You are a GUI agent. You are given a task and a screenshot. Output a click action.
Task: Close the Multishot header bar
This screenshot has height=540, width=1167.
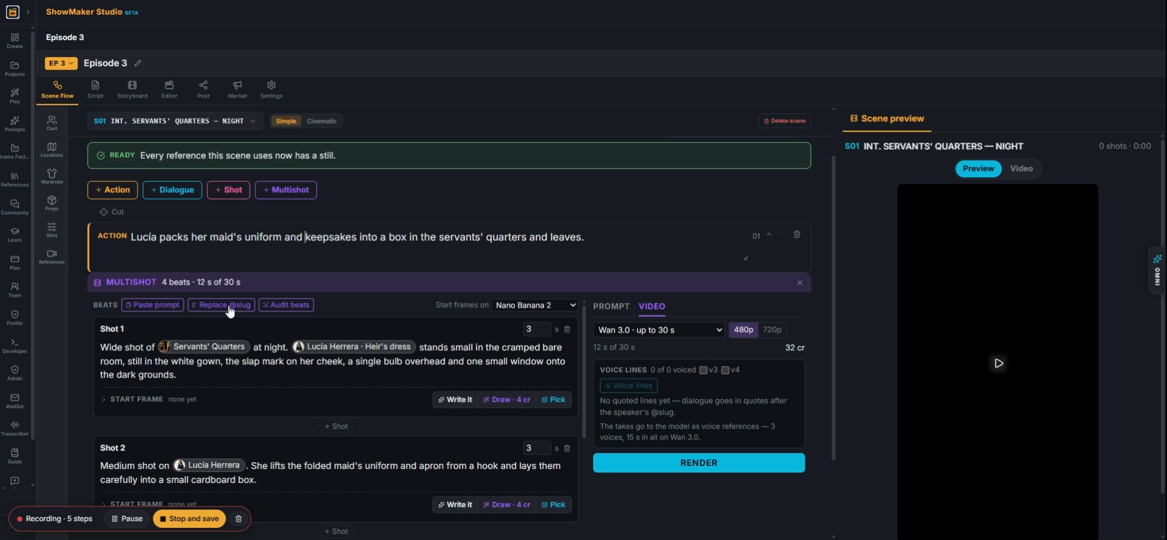pyautogui.click(x=800, y=283)
